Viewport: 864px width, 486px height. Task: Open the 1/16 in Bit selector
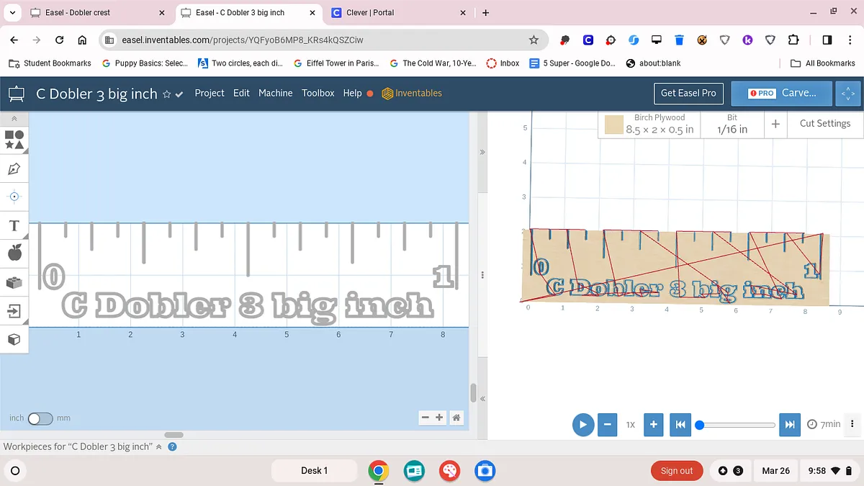pyautogui.click(x=732, y=124)
